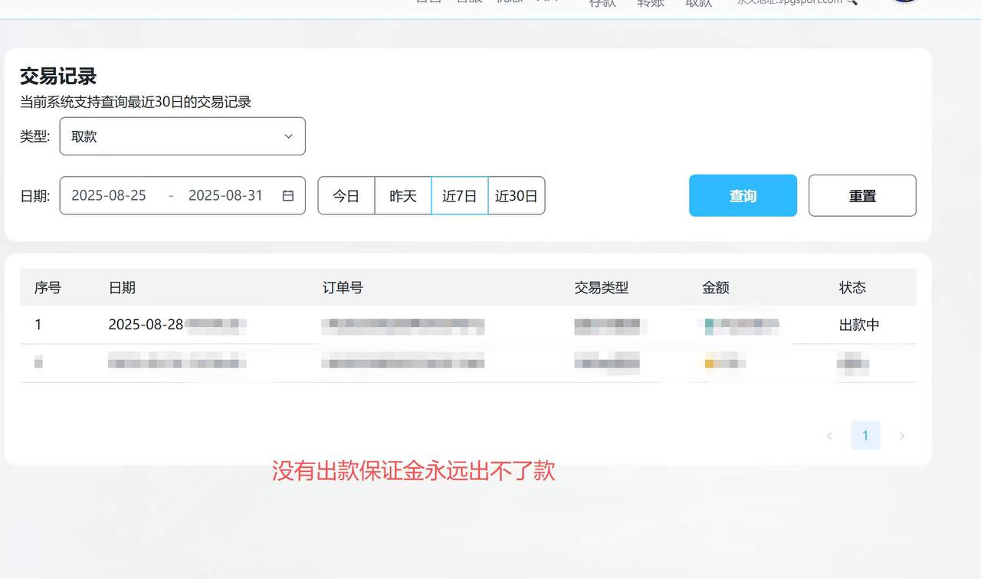Go to the previous page arrow in pagination
Viewport: 981px width, 579px height.
click(829, 436)
